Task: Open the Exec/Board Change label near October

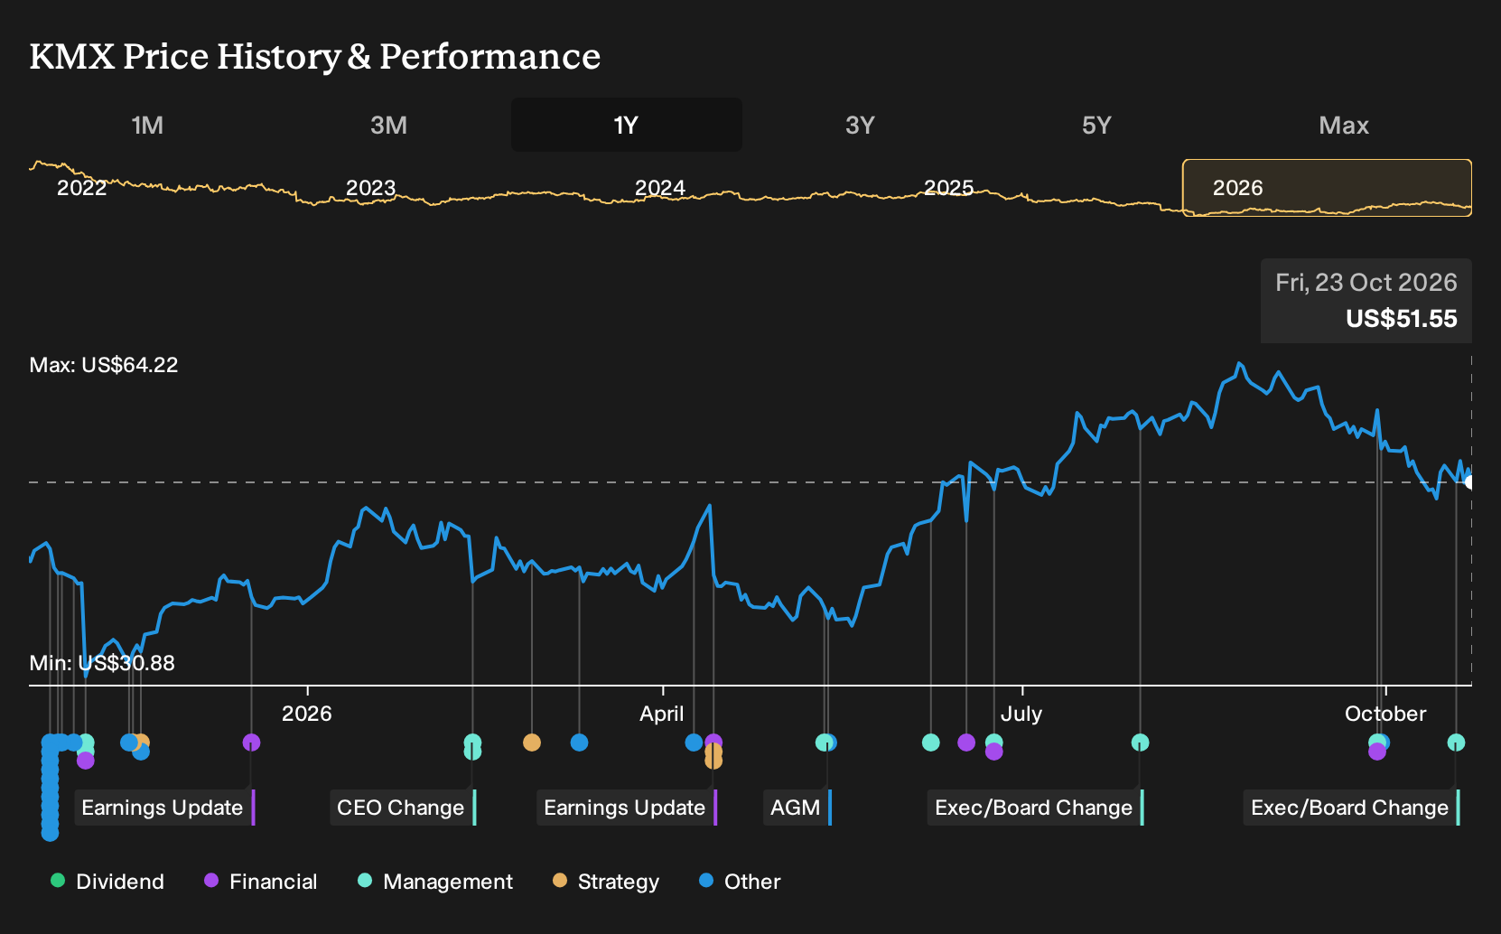Action: (1352, 808)
